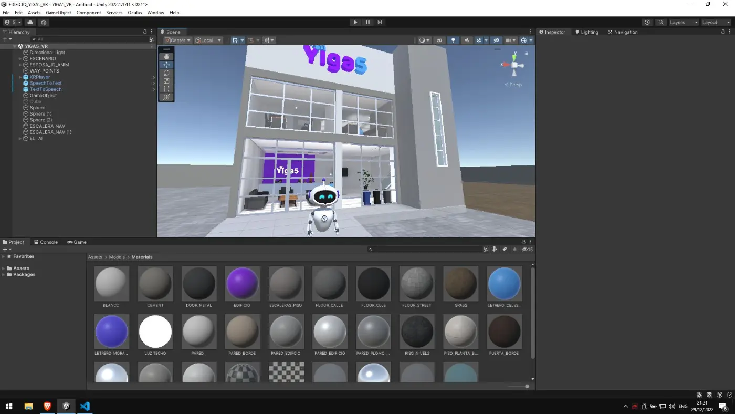Select Directional Light in Hierarchy
735x414 pixels.
point(47,53)
